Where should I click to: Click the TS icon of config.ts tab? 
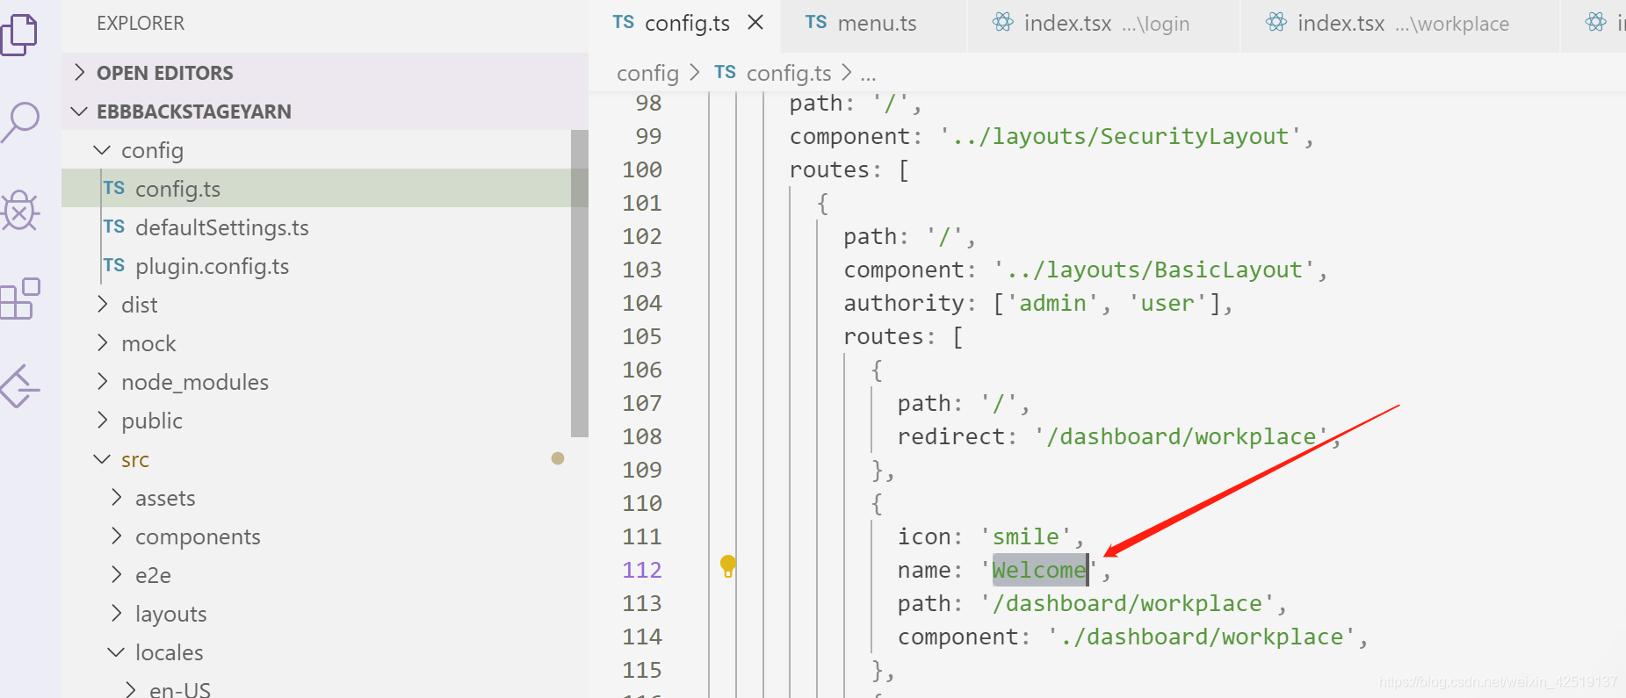(x=624, y=23)
